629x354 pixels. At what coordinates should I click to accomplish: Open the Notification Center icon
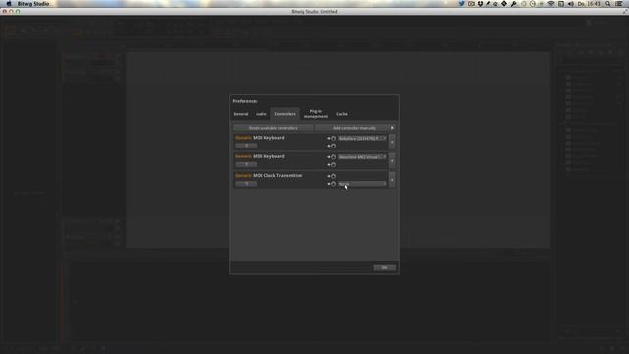(x=619, y=4)
